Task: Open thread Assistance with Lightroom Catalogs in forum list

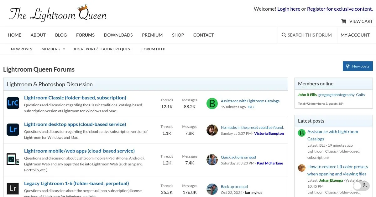Action: (x=250, y=101)
